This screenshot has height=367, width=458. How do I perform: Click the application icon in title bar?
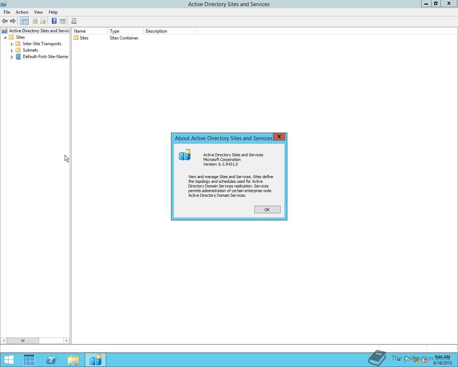pos(4,4)
